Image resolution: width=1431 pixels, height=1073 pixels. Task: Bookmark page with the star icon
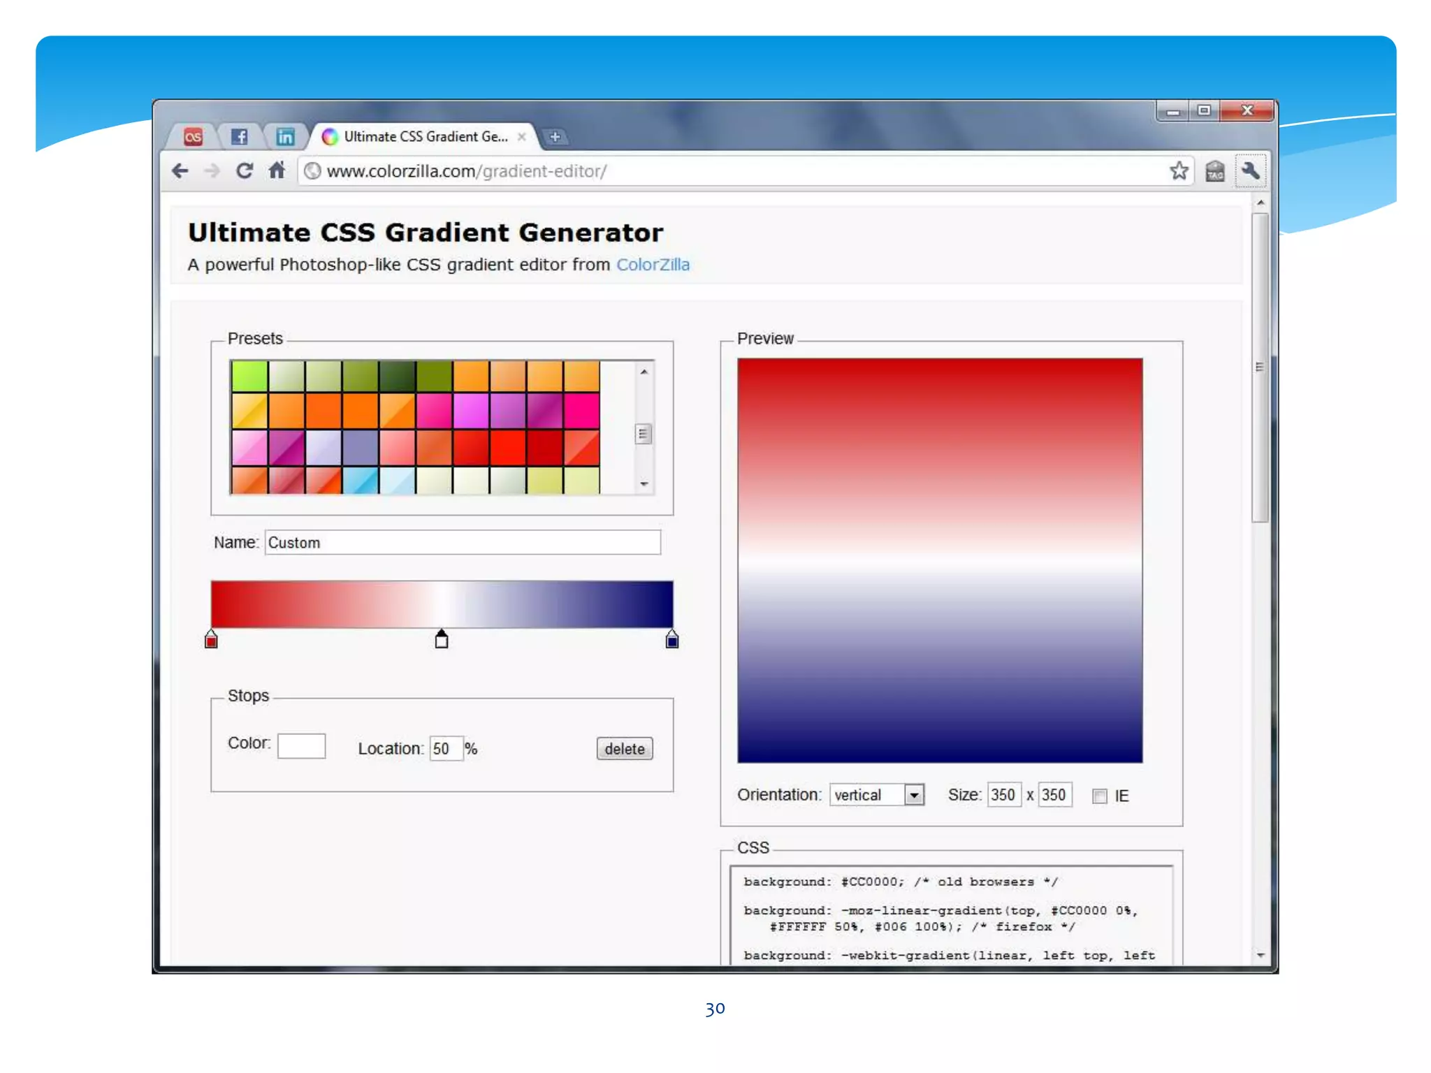click(1179, 170)
